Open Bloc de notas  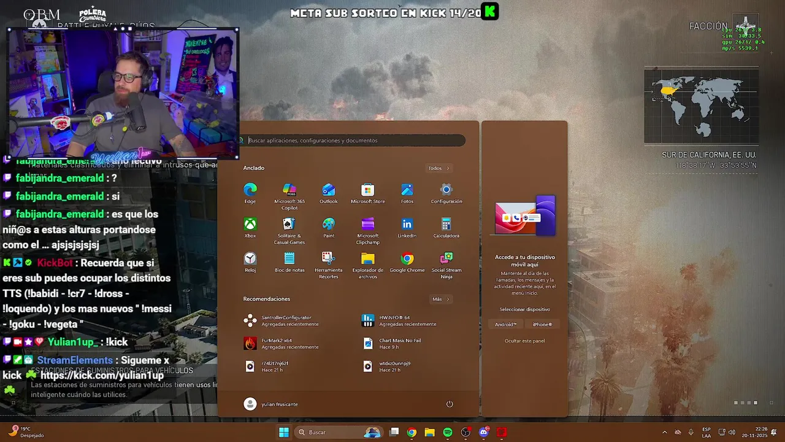coord(289,262)
